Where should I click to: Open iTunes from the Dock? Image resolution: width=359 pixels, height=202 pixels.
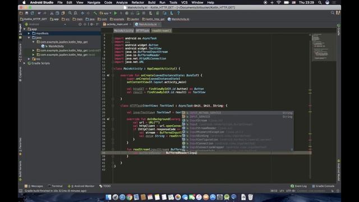[199, 197]
